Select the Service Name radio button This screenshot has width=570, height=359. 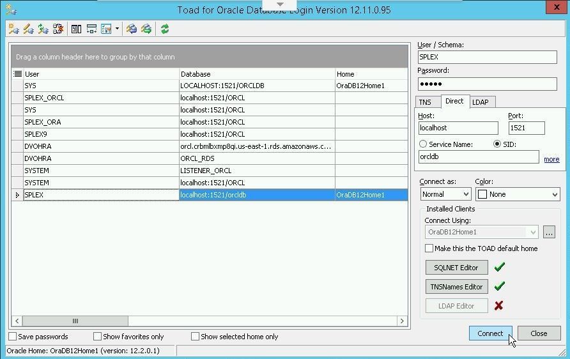click(x=423, y=144)
